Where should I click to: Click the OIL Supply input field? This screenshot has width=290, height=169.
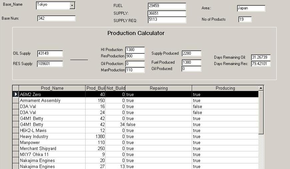[50, 54]
